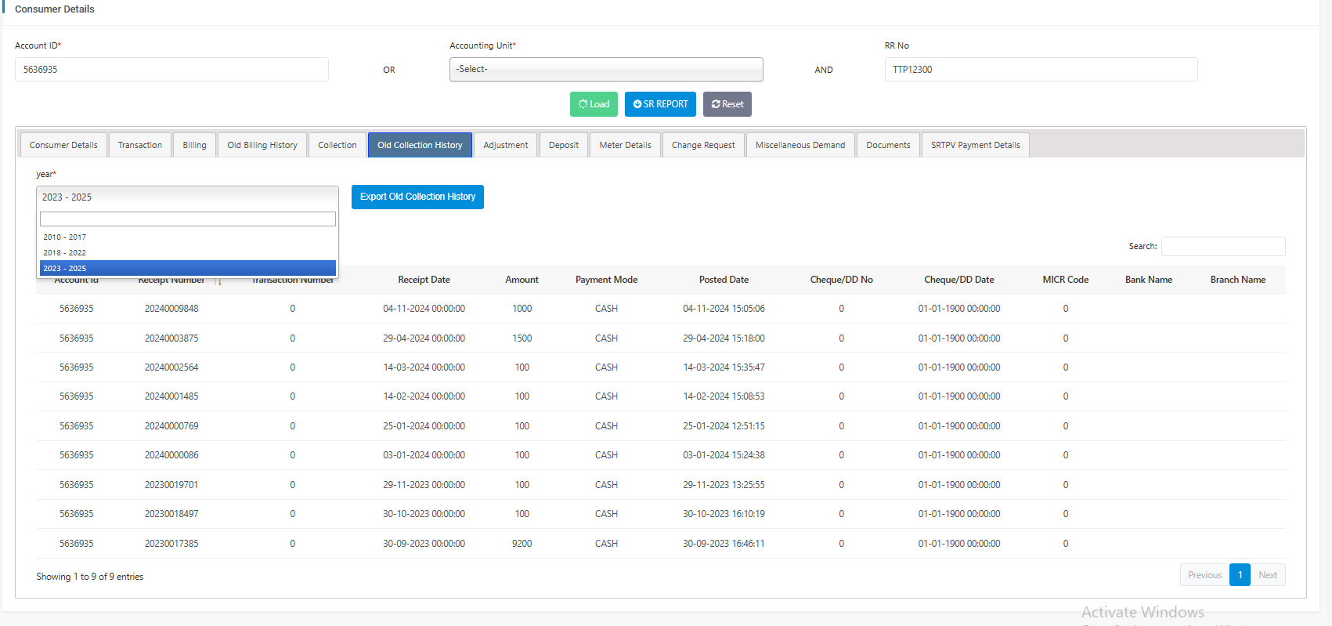Click the Previous page button
1332x626 pixels.
[1204, 575]
